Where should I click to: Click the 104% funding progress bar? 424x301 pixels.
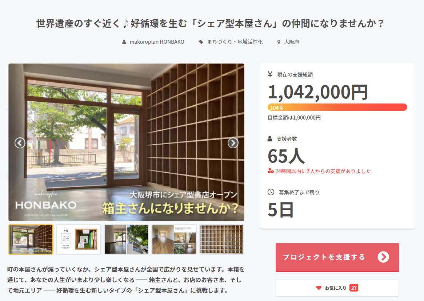tap(337, 107)
